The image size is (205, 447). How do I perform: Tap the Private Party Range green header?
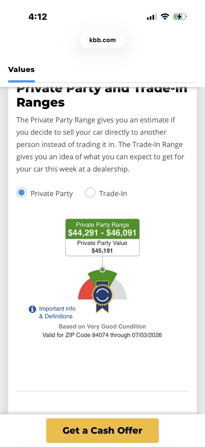point(102,229)
